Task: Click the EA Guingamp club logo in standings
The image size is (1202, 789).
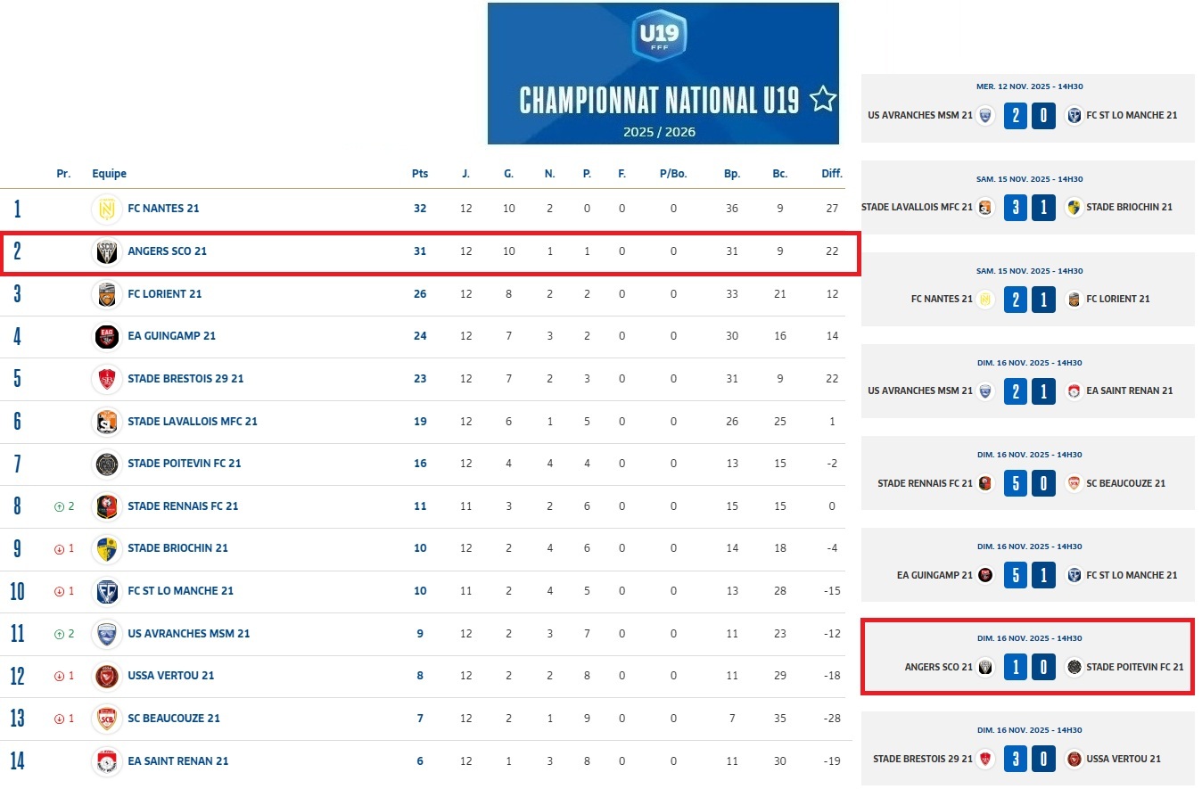Action: point(106,336)
